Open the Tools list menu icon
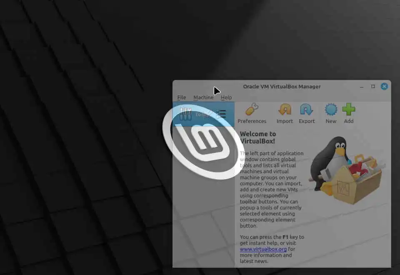The image size is (400, 275). pyautogui.click(x=221, y=114)
